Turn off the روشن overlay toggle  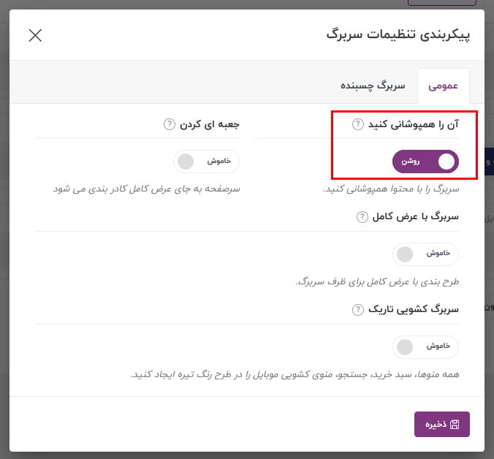click(425, 162)
